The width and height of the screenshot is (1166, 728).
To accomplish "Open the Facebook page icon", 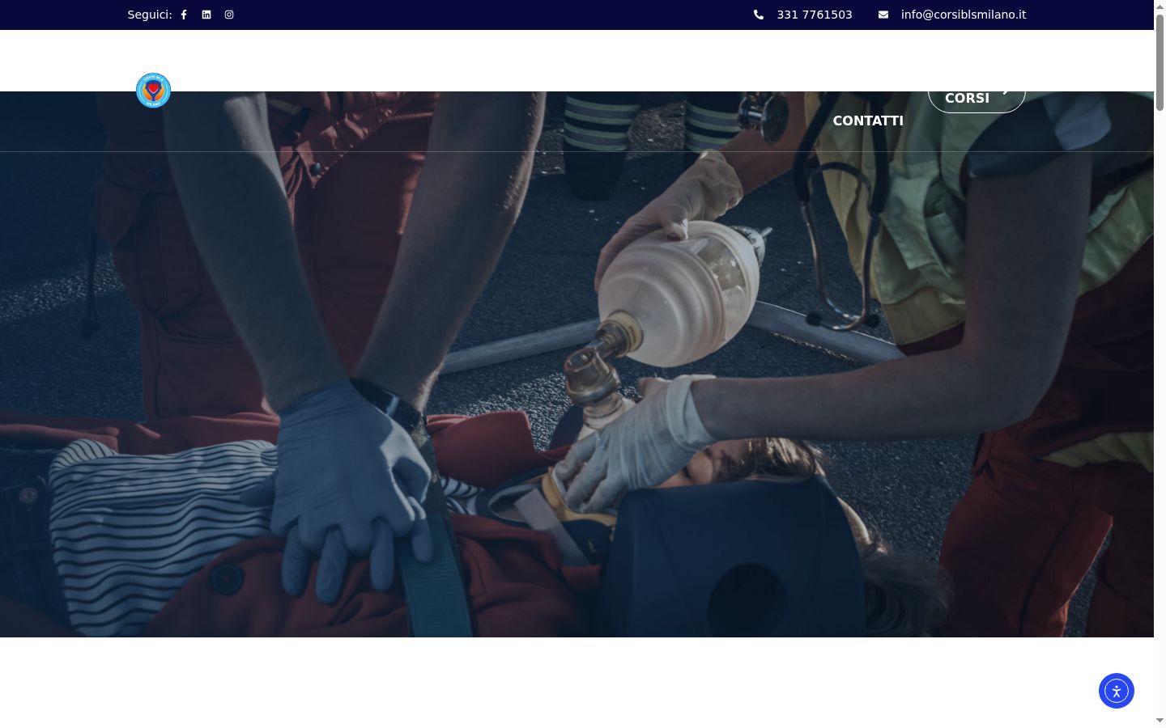I will coord(184,15).
